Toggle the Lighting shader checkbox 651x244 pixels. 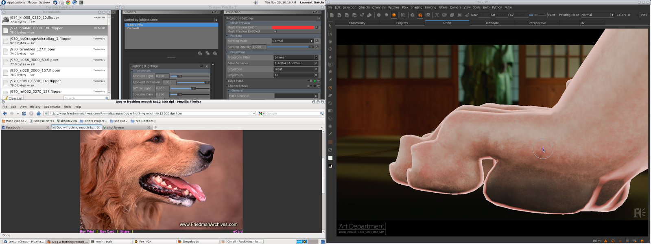[x=207, y=66]
